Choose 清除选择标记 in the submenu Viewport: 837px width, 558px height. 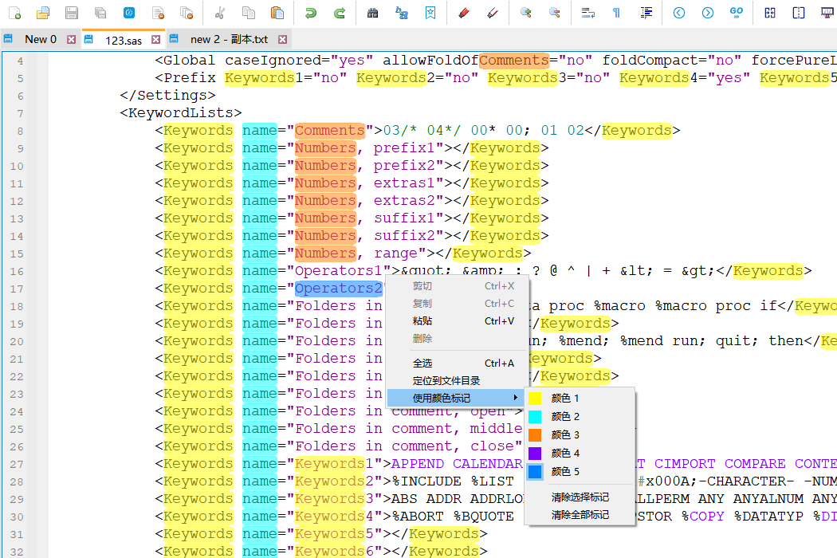tap(580, 497)
